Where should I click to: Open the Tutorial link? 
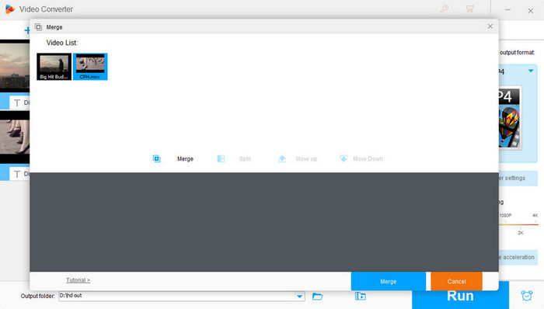pyautogui.click(x=78, y=280)
